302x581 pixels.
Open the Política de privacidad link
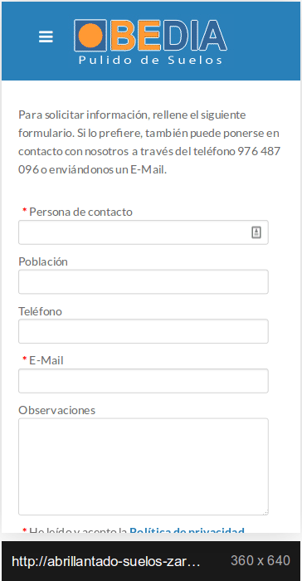[x=188, y=530]
